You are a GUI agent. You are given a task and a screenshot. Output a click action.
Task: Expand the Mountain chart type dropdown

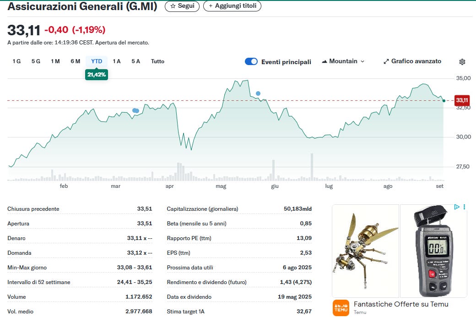[343, 61]
